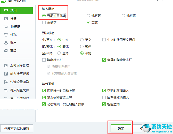Select 英文 radio in 默认状态
Screen dimensions: 173x134
82,40
